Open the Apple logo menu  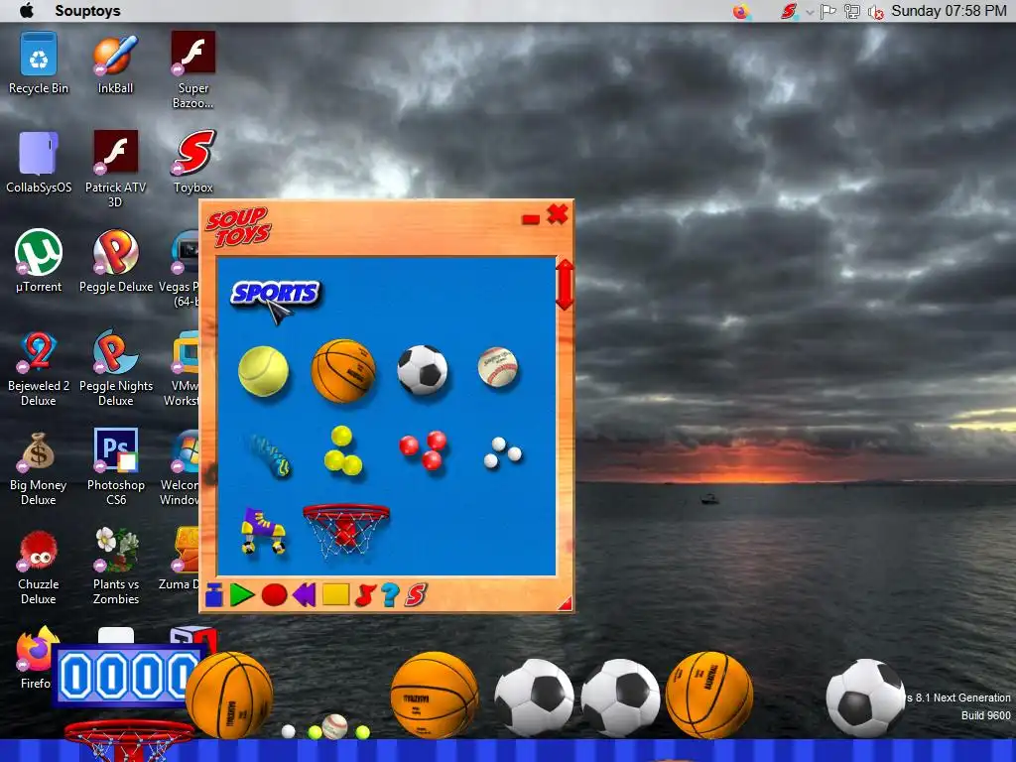click(27, 10)
